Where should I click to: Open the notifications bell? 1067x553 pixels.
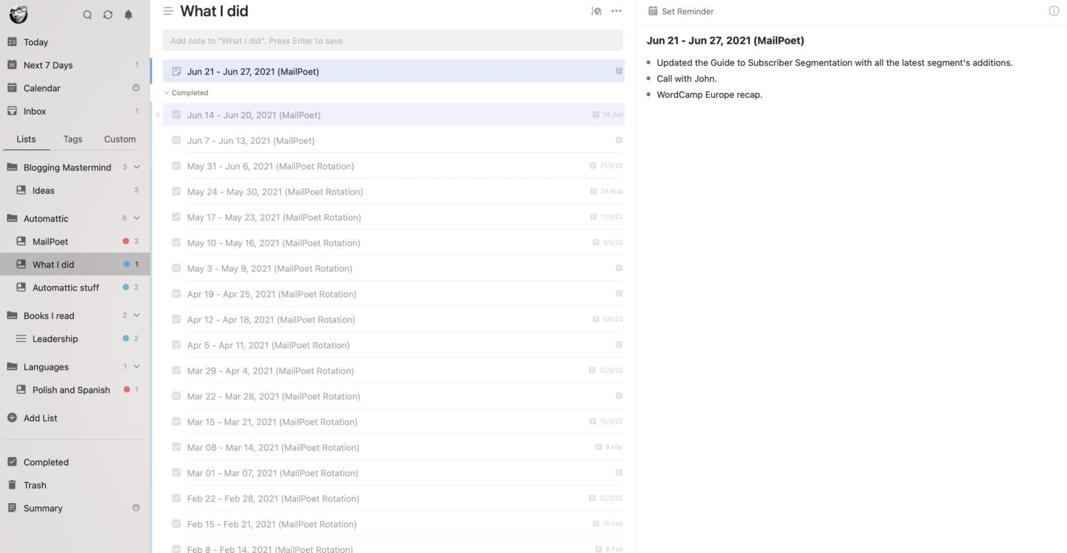[129, 15]
